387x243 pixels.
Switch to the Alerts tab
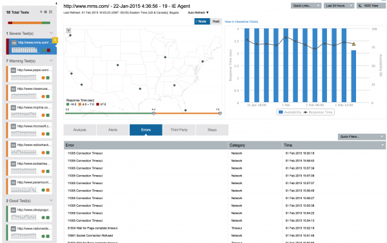tap(113, 130)
